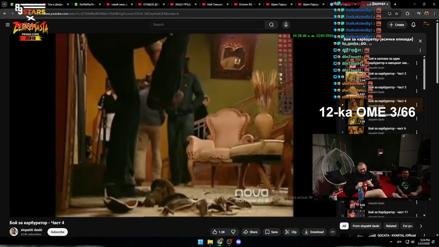The width and height of the screenshot is (439, 247).
Task: Select From xlopa6ti daski chip
Action: point(366,226)
